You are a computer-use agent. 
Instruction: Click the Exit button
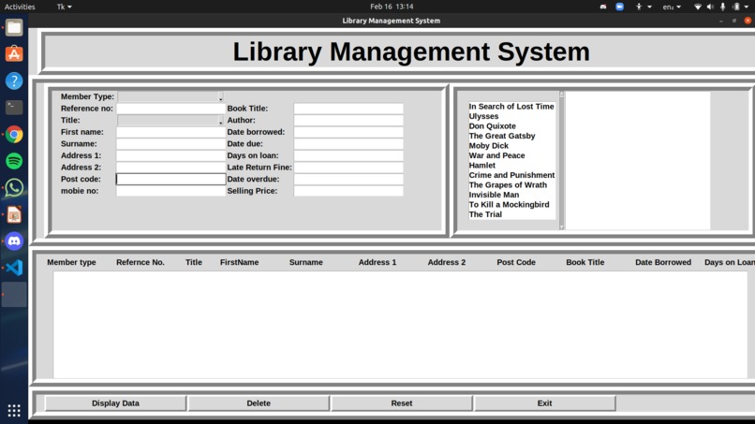(x=544, y=403)
